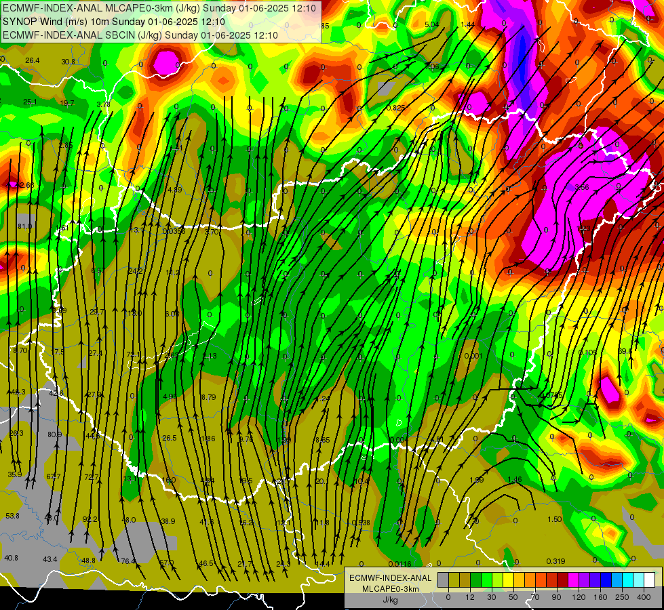
Task: Click the map value 1.46
Action: 515,480
